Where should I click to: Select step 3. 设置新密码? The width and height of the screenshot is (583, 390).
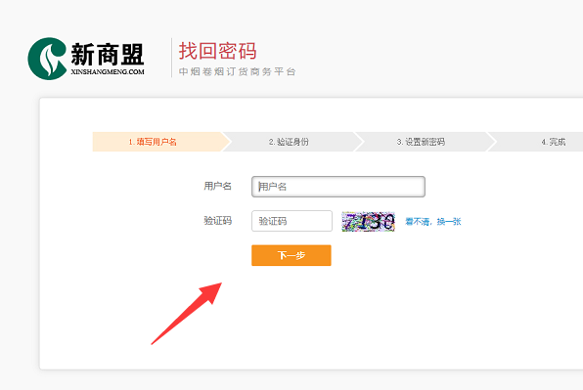click(421, 142)
